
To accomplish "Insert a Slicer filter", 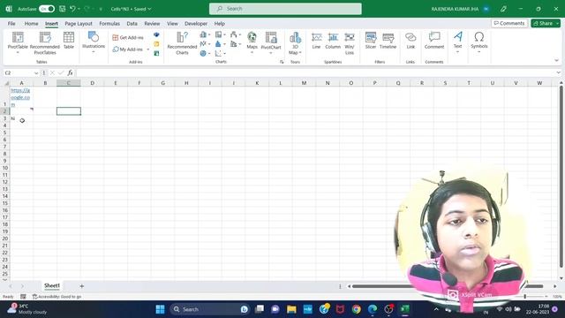I will coord(371,41).
